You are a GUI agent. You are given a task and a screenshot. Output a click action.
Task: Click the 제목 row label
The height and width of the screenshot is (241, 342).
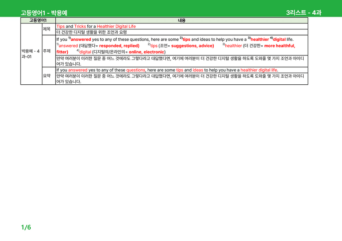click(x=47, y=29)
